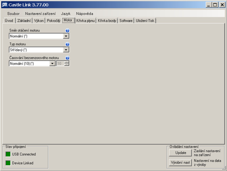
Task: Switch to the Úvod tab
Action: pyautogui.click(x=9, y=21)
